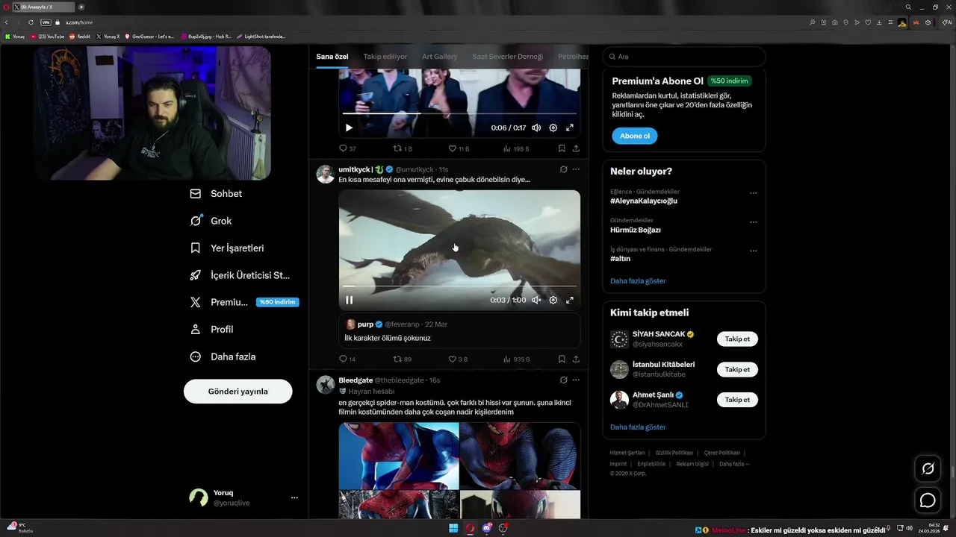Open Windows Start menu
956x537 pixels.
[x=453, y=529]
